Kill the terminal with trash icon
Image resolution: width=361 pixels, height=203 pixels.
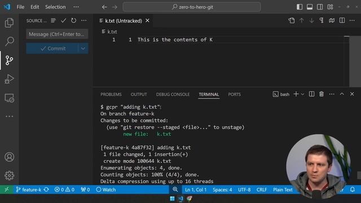tap(322, 94)
